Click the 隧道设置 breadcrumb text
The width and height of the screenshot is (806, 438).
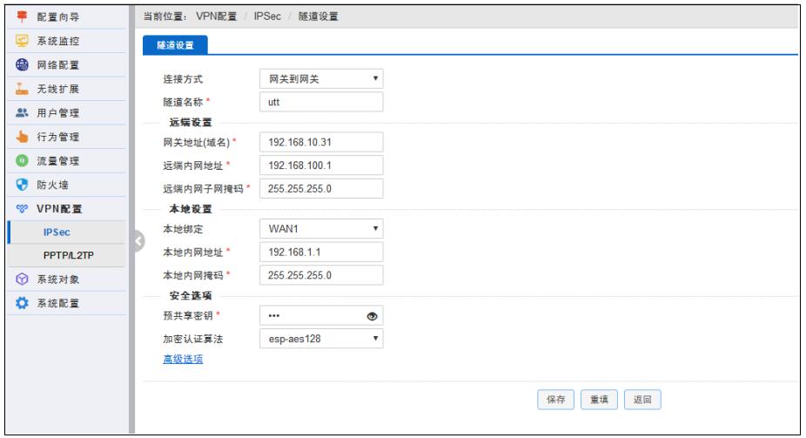[x=319, y=17]
